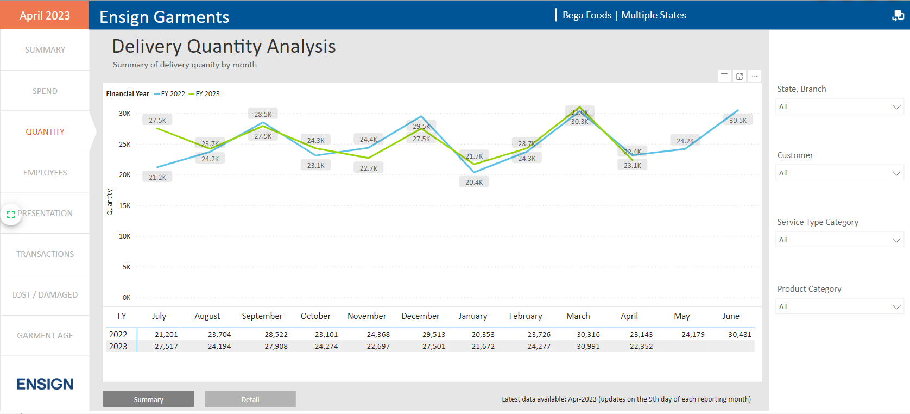Select the June column header
The width and height of the screenshot is (910, 414).
(x=731, y=316)
